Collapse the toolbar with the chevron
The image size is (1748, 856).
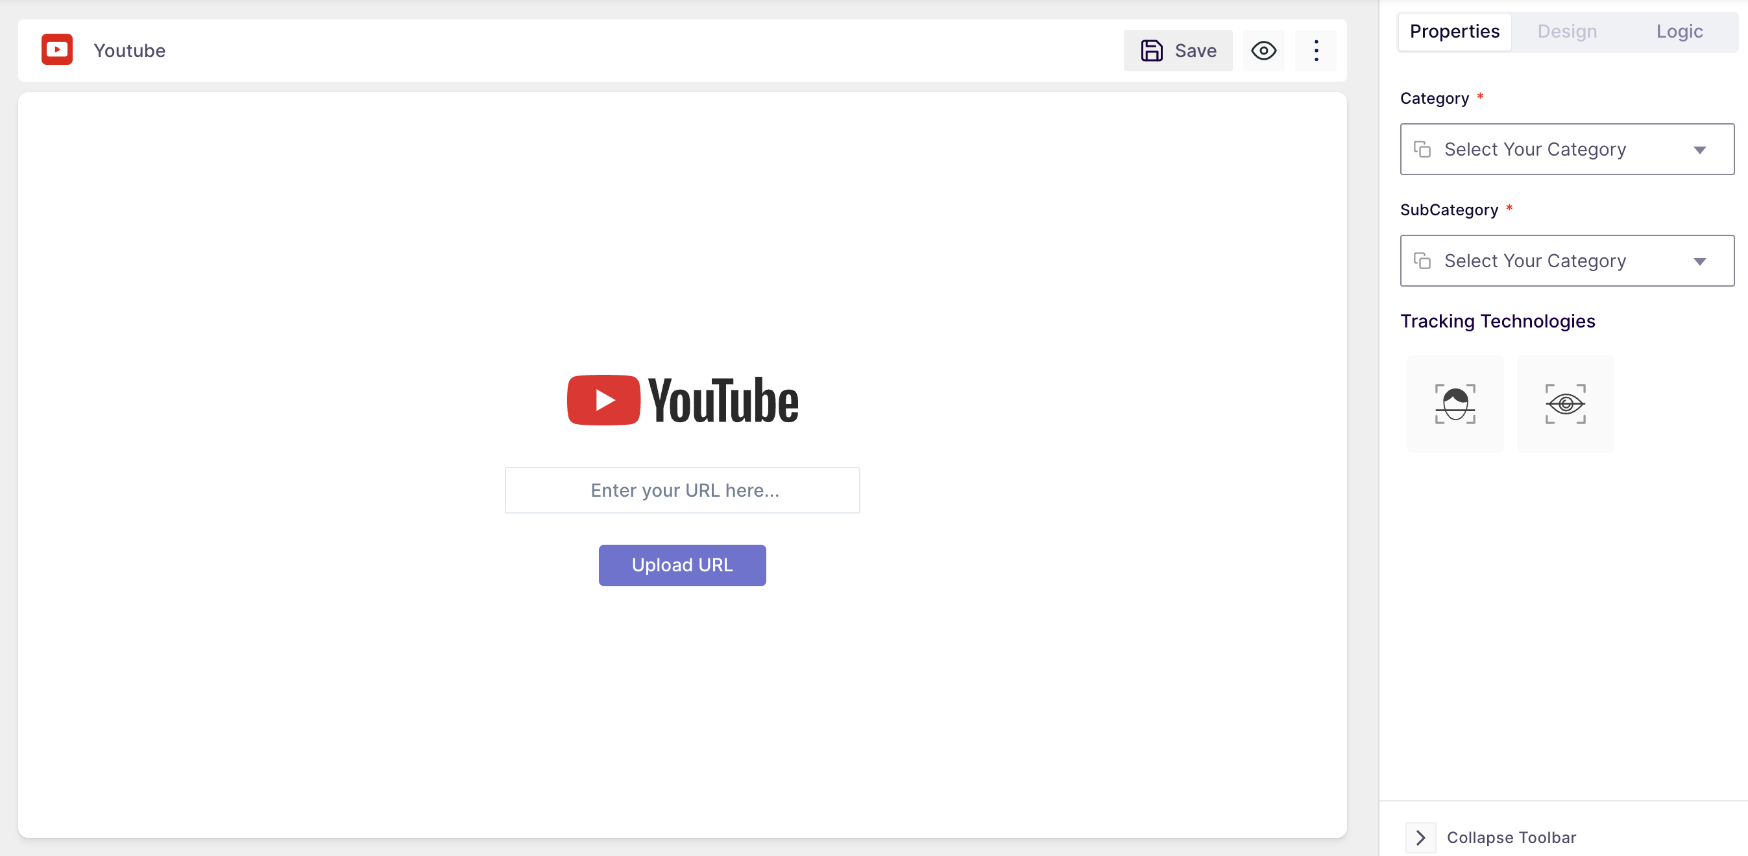pos(1420,838)
